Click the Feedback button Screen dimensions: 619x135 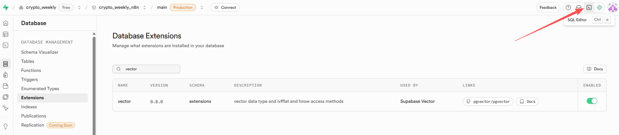(x=548, y=7)
